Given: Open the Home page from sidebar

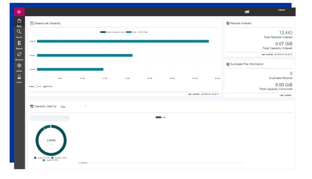Looking at the screenshot, I should click(x=19, y=22).
